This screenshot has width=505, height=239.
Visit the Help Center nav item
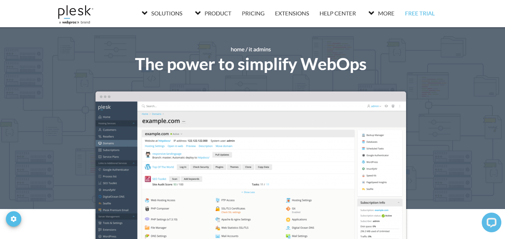tap(337, 14)
